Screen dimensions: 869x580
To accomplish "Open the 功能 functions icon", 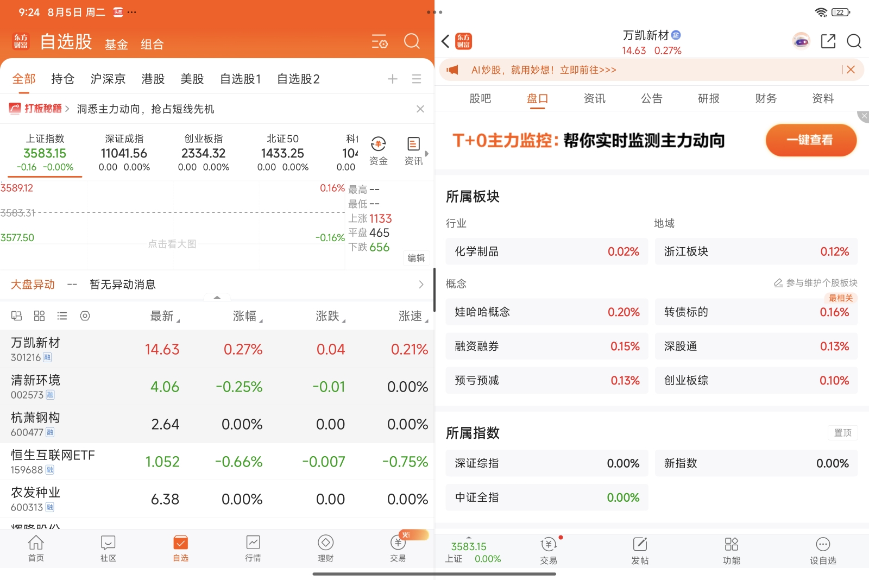I will tap(732, 550).
